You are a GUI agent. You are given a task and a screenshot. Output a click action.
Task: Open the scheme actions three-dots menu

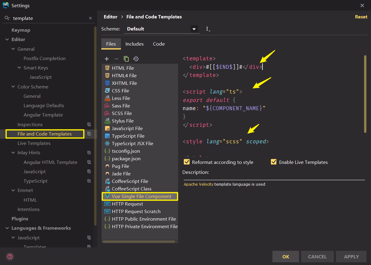pyautogui.click(x=207, y=29)
